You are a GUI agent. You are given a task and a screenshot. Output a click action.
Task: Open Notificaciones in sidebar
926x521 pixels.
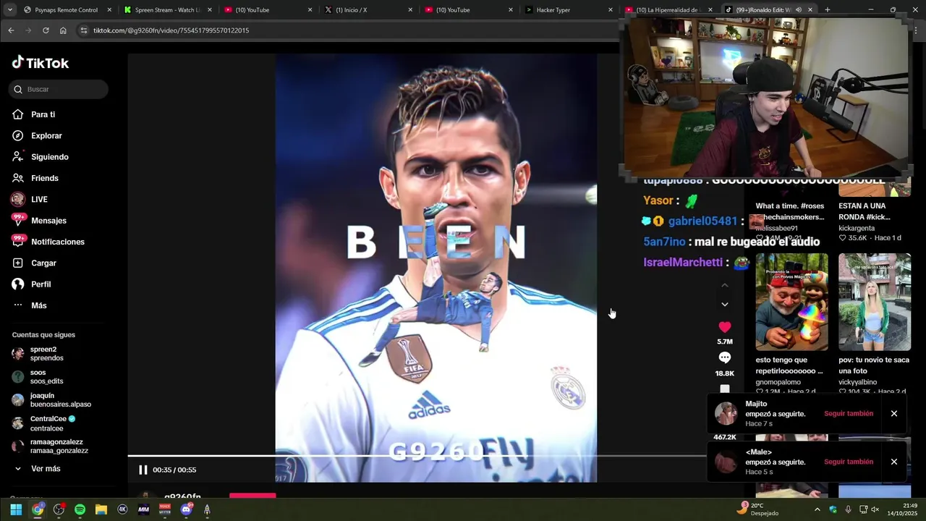pos(57,242)
